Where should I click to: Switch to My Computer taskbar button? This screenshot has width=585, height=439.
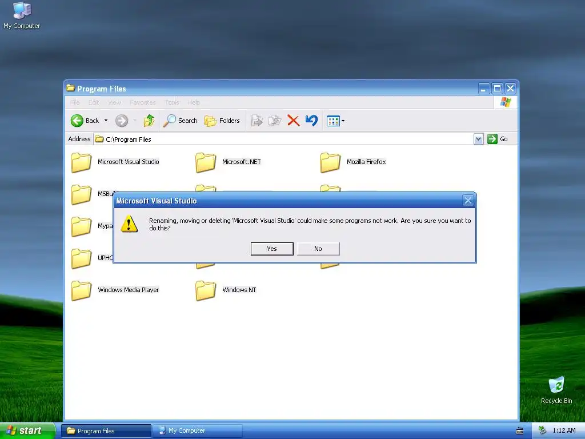(197, 431)
